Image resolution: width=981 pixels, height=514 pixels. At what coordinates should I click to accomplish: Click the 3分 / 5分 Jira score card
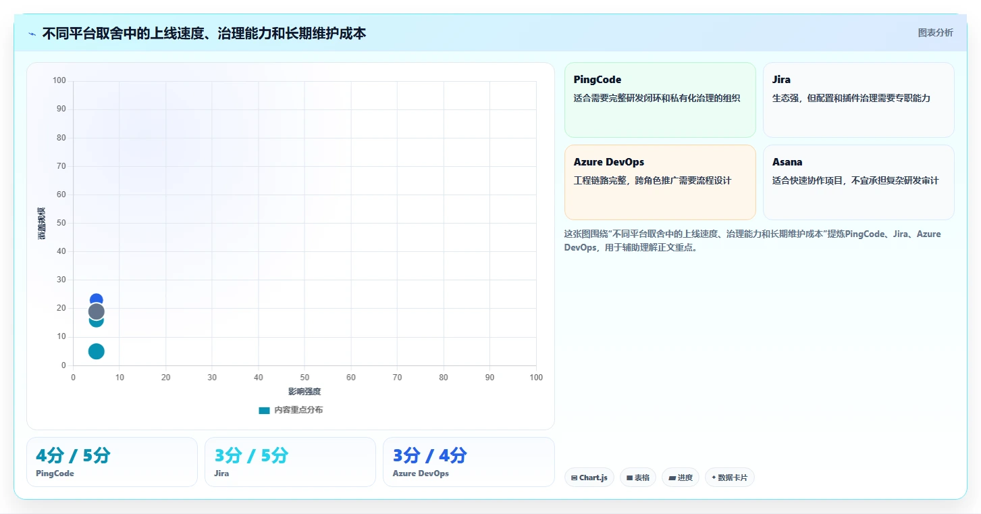(x=290, y=462)
